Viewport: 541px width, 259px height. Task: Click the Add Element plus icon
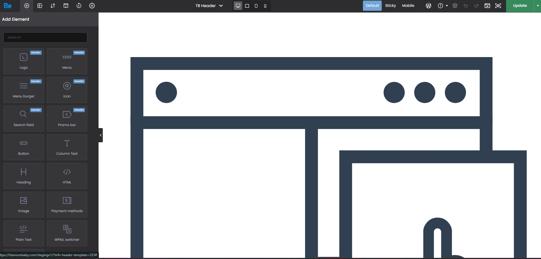(x=27, y=6)
